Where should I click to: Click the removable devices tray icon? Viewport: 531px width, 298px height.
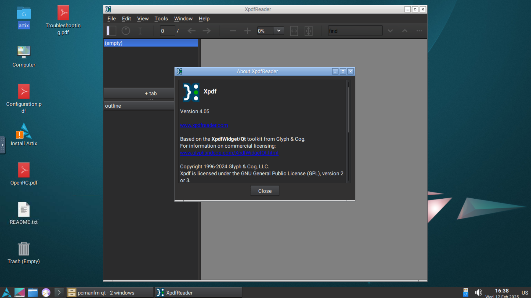pos(465,292)
